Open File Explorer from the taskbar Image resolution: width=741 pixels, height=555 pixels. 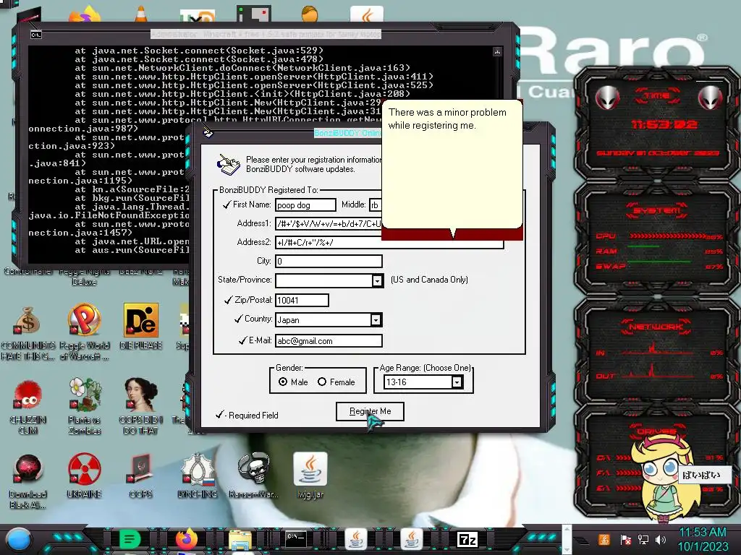pyautogui.click(x=240, y=540)
